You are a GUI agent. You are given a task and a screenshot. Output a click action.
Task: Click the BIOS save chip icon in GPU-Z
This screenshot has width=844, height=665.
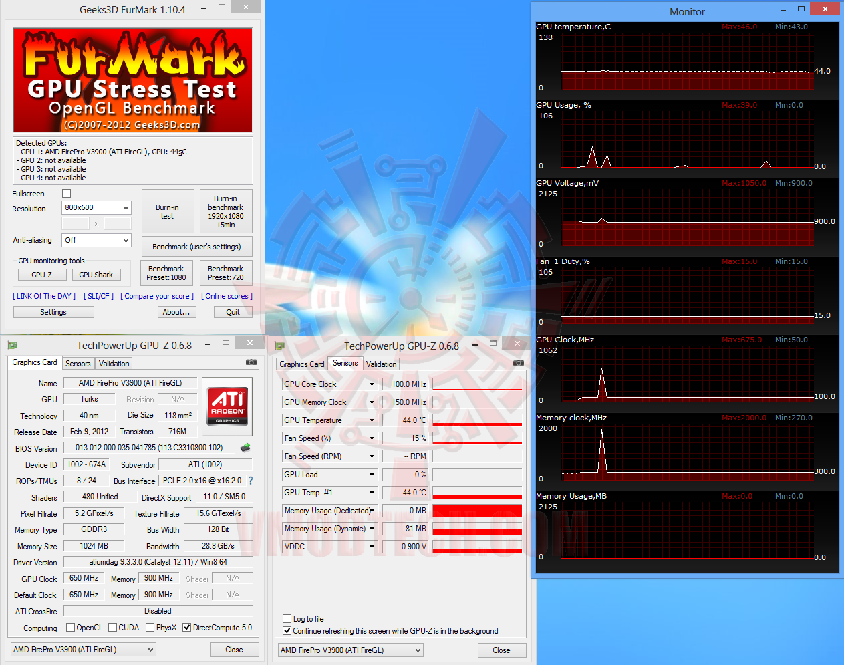pyautogui.click(x=245, y=448)
